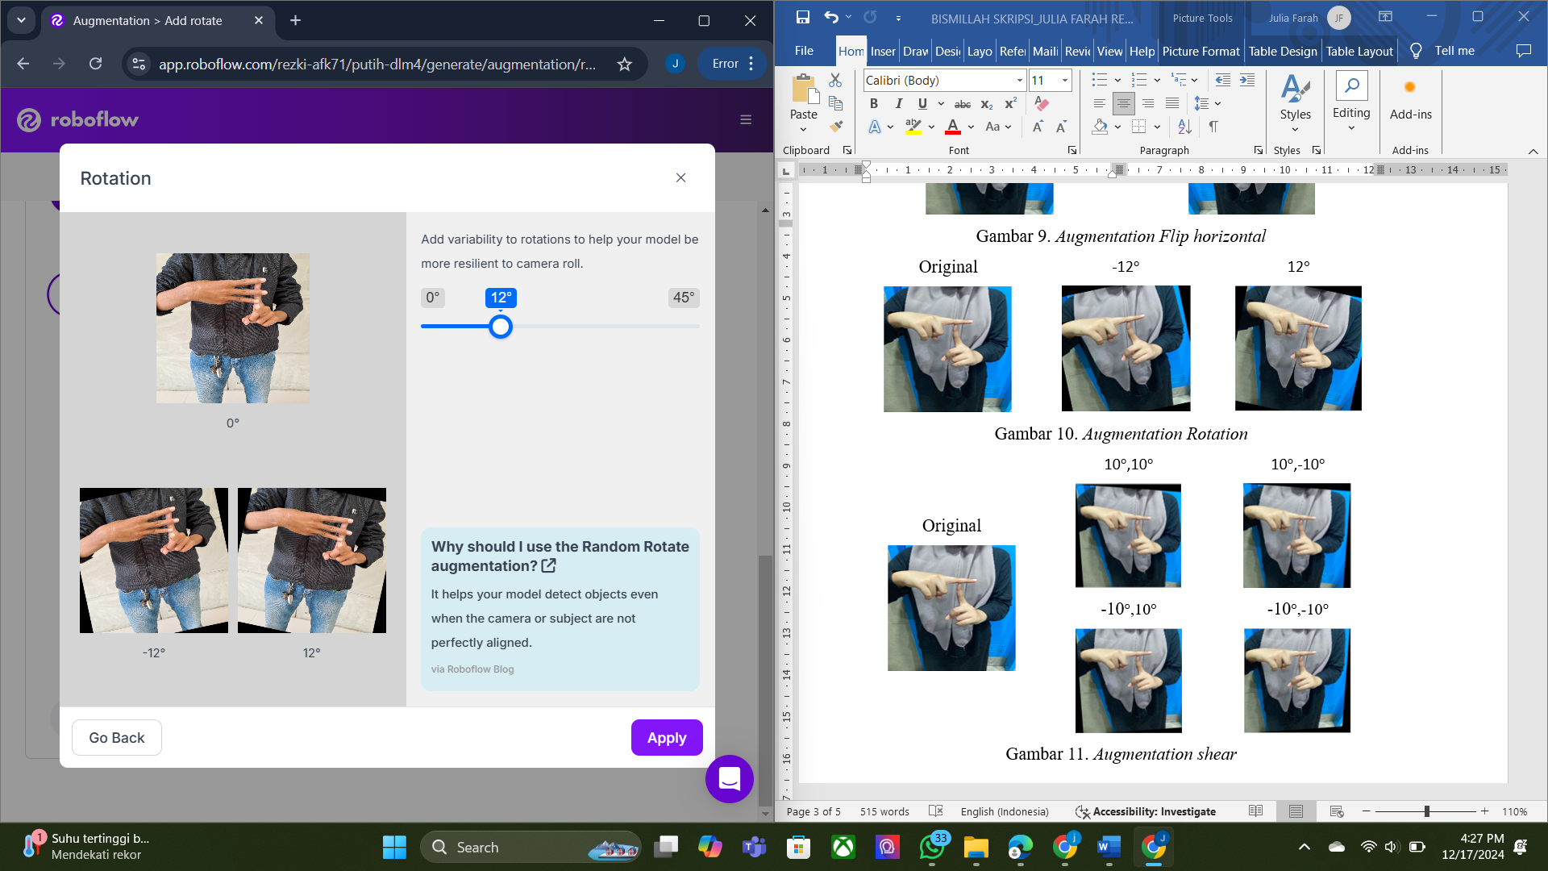This screenshot has width=1548, height=871.
Task: Toggle Bold formatting in Word ribbon
Action: point(874,104)
